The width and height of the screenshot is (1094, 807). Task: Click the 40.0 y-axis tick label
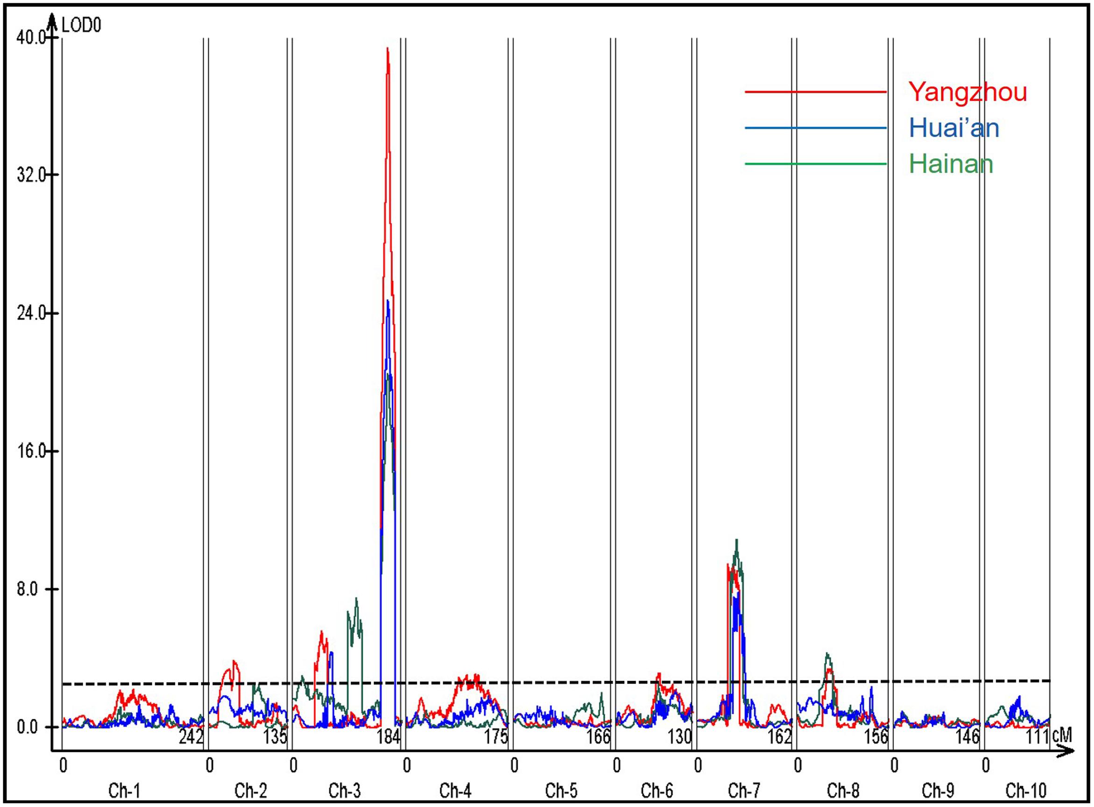[30, 38]
